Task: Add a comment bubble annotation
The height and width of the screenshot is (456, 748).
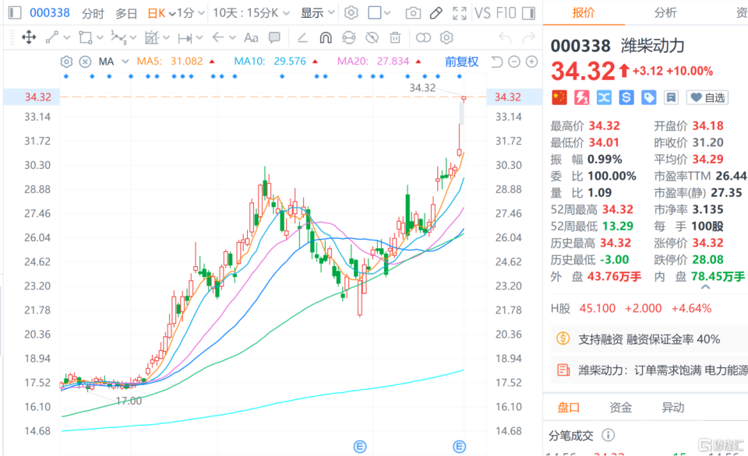Action: pos(274,37)
